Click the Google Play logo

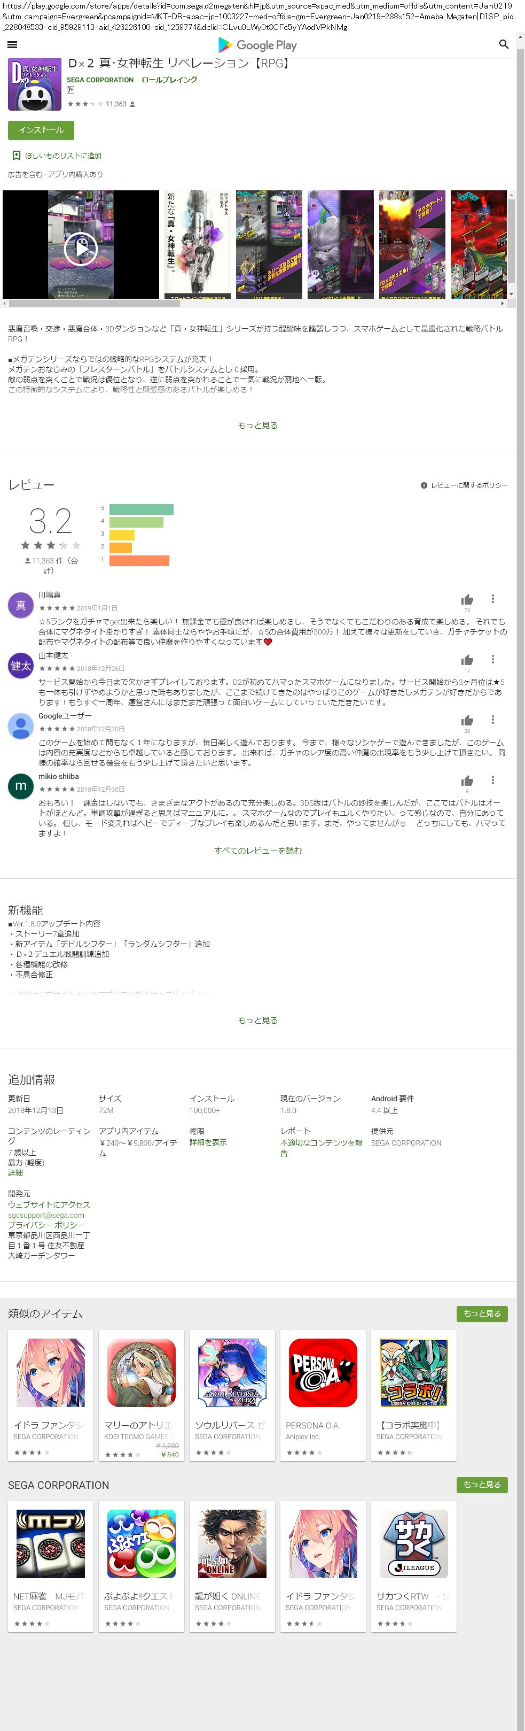(x=257, y=45)
